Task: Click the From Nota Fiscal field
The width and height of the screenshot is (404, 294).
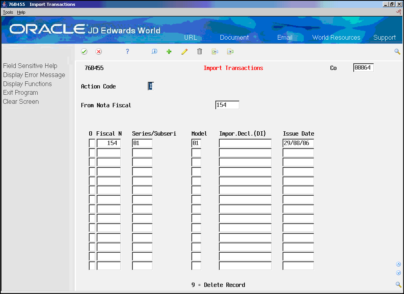Action: (x=227, y=105)
